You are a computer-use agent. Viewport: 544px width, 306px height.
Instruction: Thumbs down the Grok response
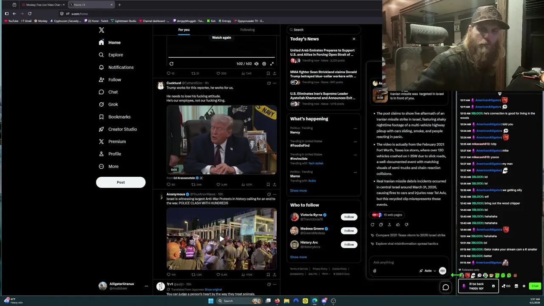(x=406, y=224)
